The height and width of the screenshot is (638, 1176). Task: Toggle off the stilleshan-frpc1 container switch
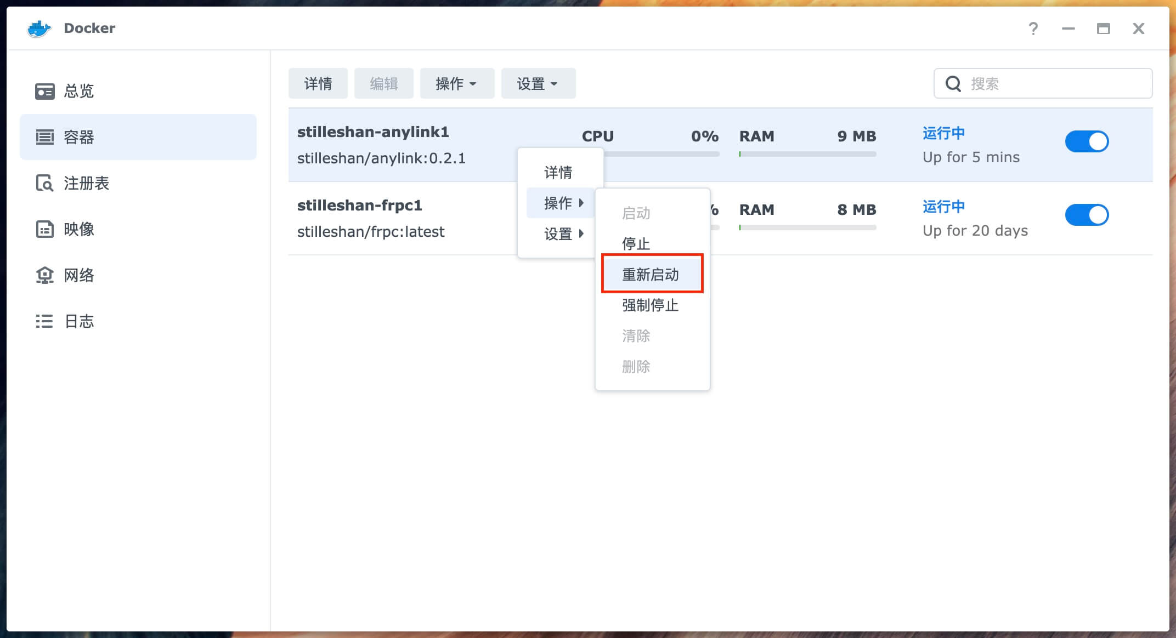click(x=1086, y=215)
